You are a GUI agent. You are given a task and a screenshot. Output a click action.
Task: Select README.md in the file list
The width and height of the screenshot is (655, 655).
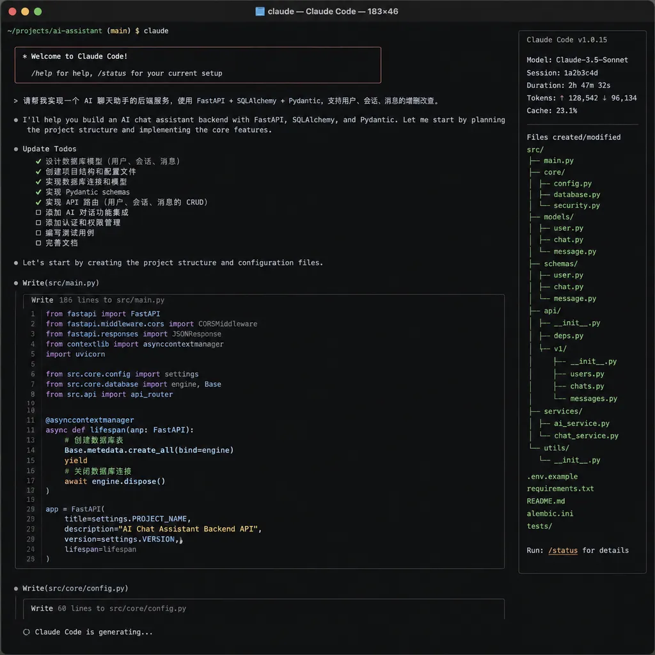546,501
